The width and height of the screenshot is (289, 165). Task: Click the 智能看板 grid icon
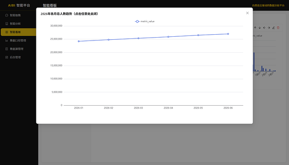coord(7,32)
